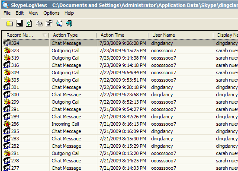Click the SkypeLogView title bar app icon

tap(6, 5)
